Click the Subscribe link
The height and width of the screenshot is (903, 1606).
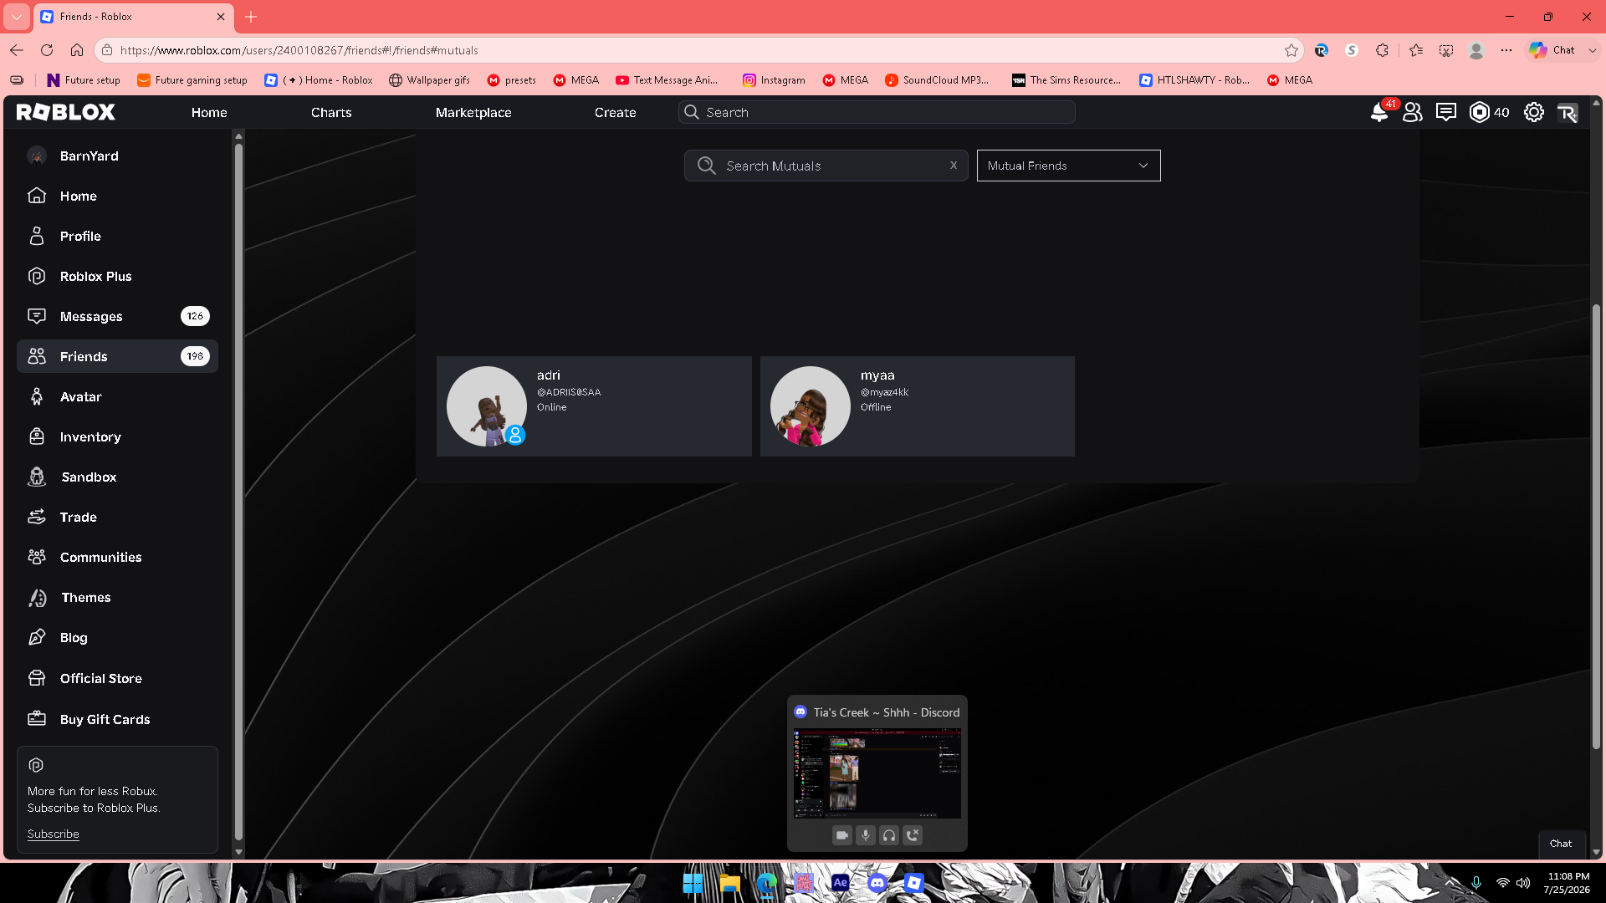pyautogui.click(x=53, y=834)
